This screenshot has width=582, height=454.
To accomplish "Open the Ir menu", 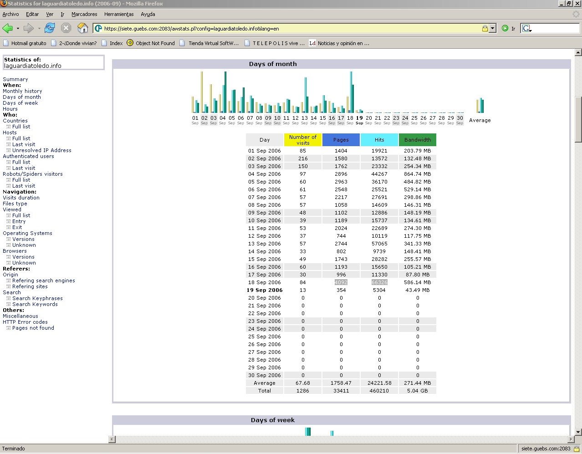I will coord(62,14).
